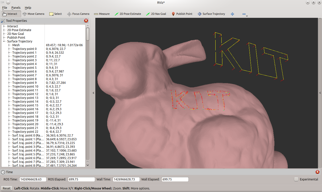The width and height of the screenshot is (322, 192).
Task: Click the Tool Properties scrollbar thumb
Action: (88, 34)
